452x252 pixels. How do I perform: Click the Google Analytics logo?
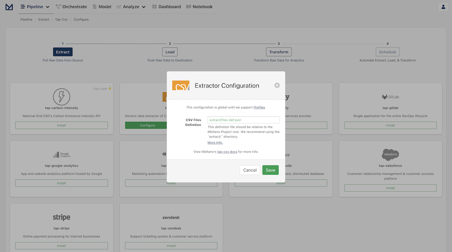(61, 155)
